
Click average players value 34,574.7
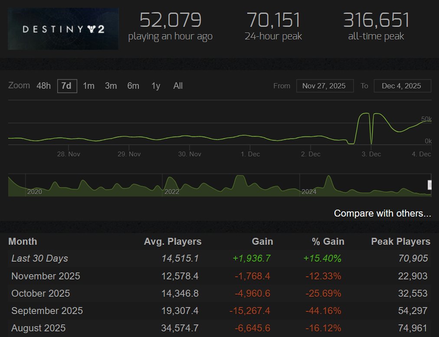click(180, 328)
